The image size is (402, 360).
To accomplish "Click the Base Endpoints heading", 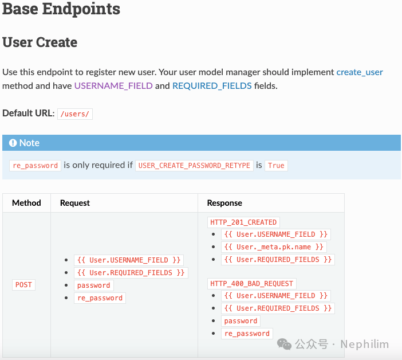I will (61, 9).
